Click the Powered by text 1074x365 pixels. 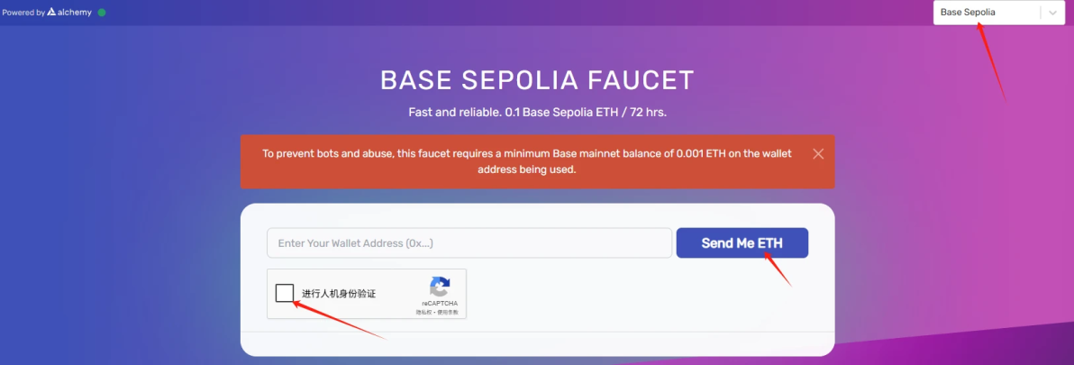pos(23,13)
